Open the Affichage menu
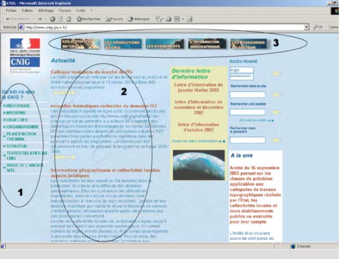This screenshot has width=339, height=259. (x=46, y=10)
